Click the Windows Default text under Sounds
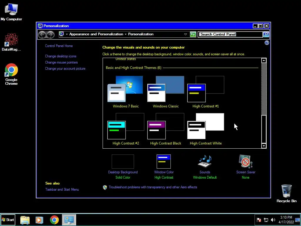Viewport: 301px width, 226px height. [205, 177]
